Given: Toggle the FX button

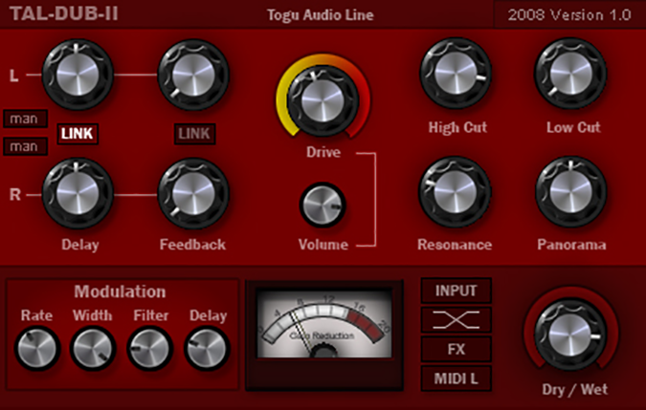Looking at the screenshot, I should pos(457,349).
